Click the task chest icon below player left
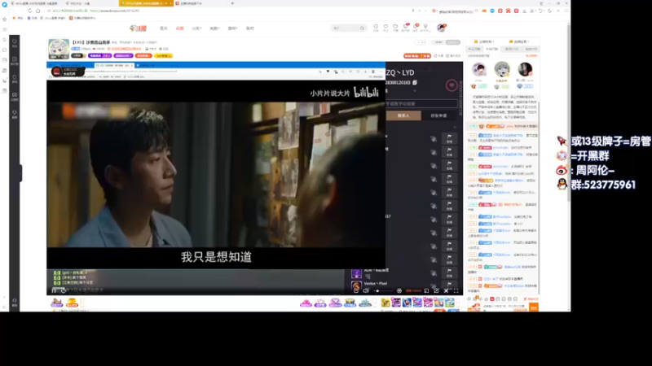 coord(56,303)
